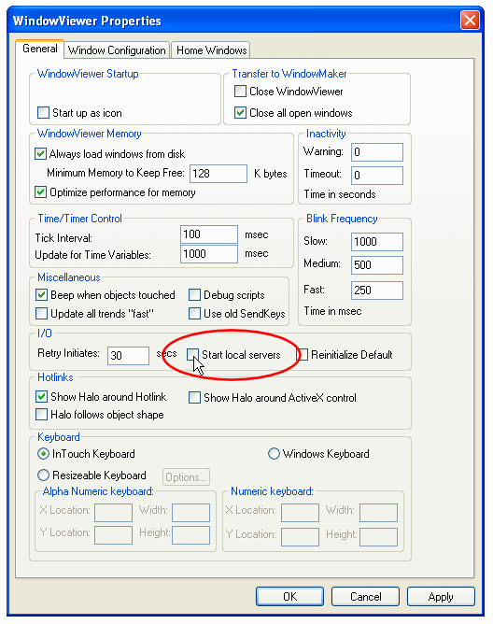This screenshot has width=493, height=624.
Task: Enable Start up as icon checkbox
Action: (43, 113)
